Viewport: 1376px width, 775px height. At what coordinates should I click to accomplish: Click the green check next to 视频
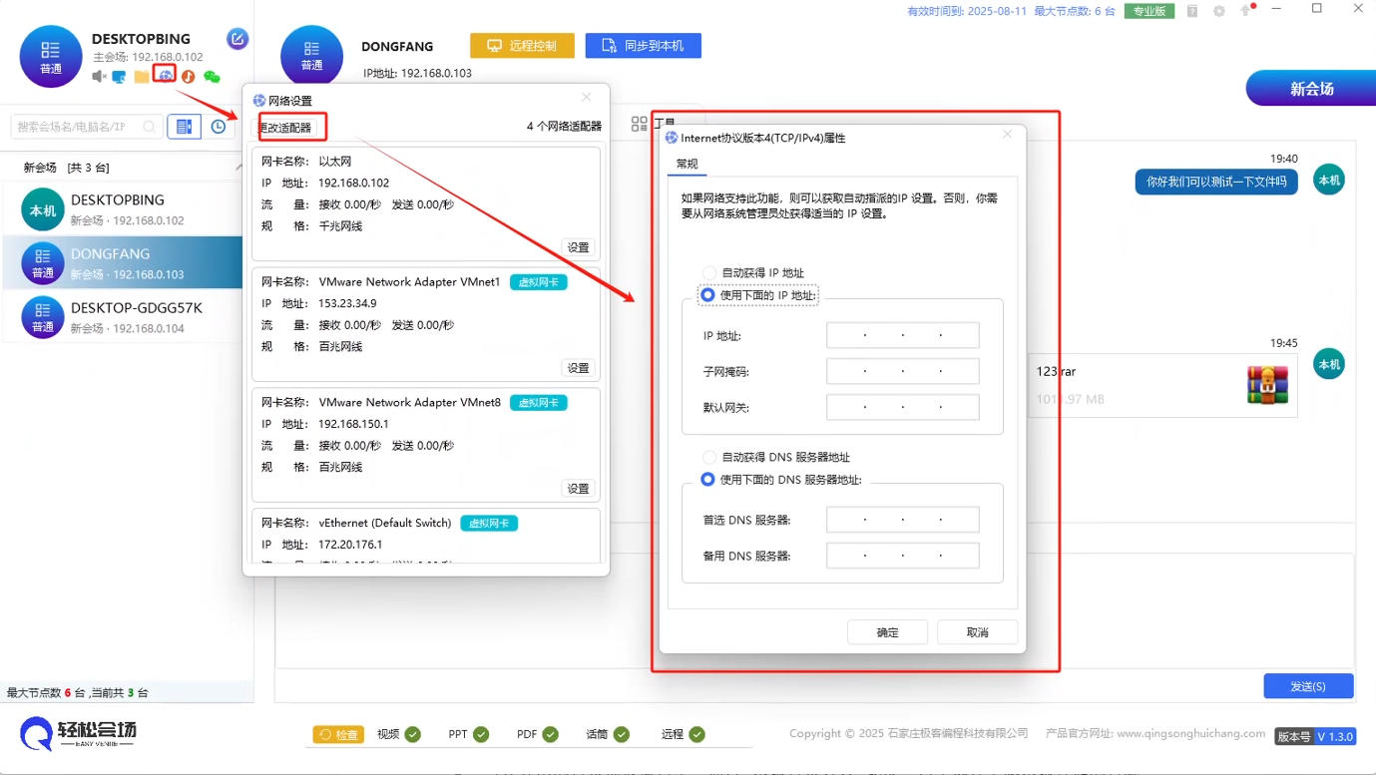(413, 734)
